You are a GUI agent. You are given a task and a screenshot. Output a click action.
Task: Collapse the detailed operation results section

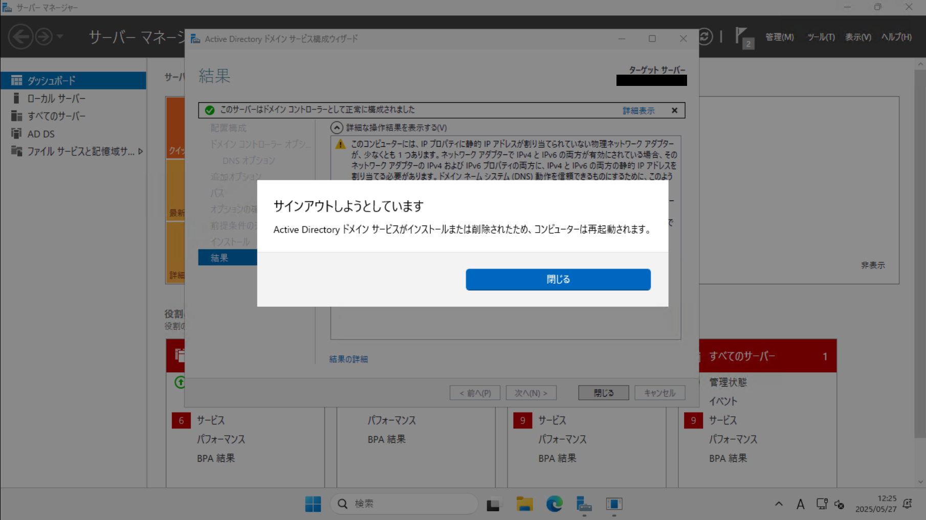(x=337, y=128)
